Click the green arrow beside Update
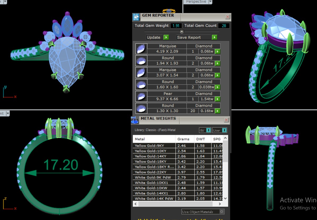Image resolution: width=317 pixels, height=220 pixels. coord(166,37)
